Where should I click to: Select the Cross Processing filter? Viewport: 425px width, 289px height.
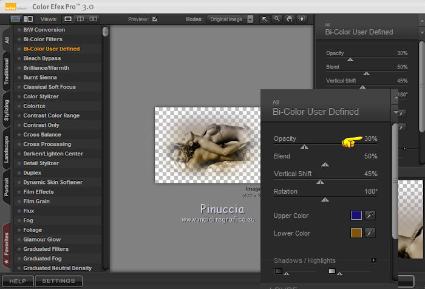point(47,144)
